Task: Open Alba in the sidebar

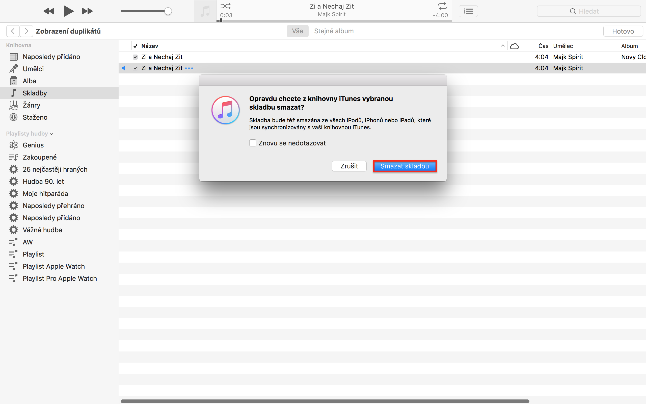Action: coord(59,81)
